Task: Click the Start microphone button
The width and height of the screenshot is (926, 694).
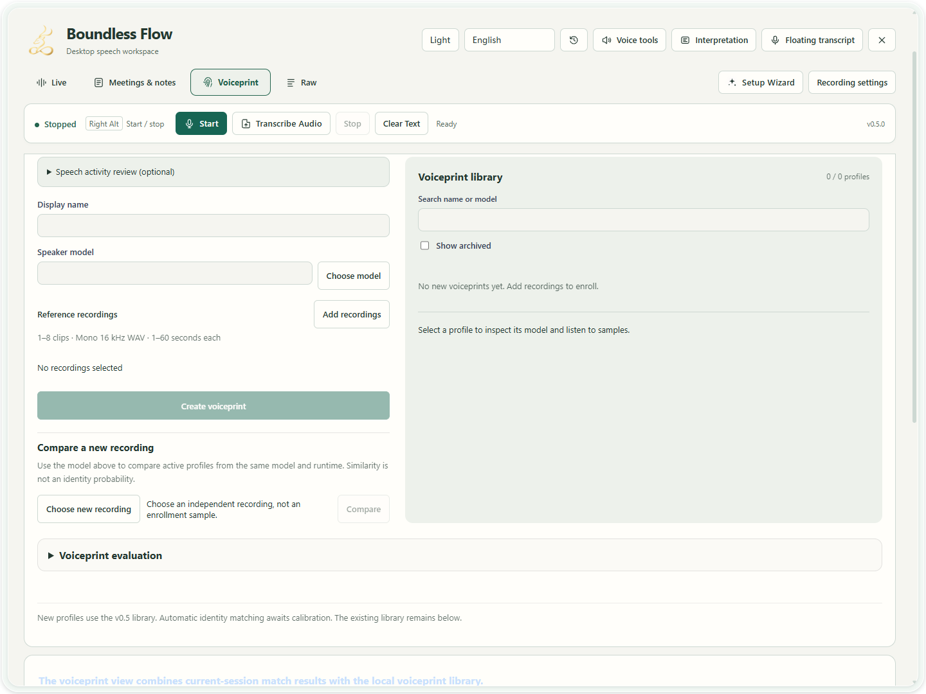Action: click(201, 123)
